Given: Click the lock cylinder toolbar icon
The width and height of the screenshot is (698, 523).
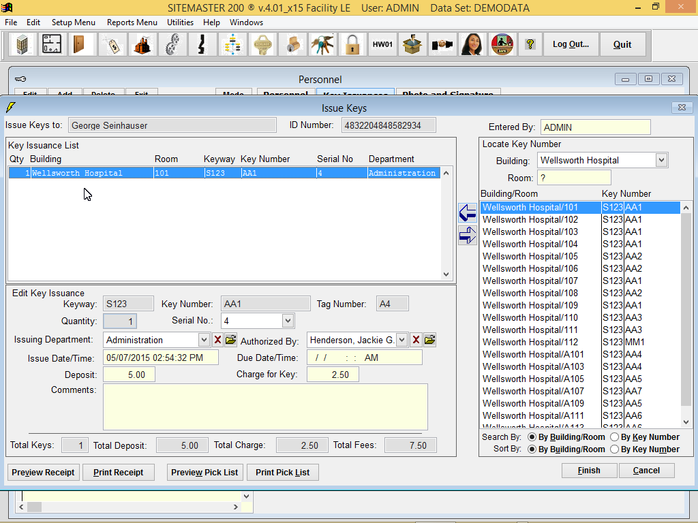Looking at the screenshot, I should click(x=292, y=44).
